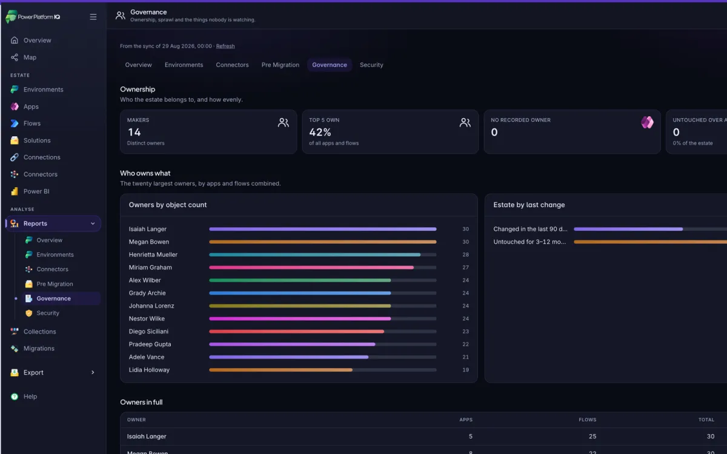Click the Connectors icon under Estate
727x454 pixels.
[x=15, y=174]
